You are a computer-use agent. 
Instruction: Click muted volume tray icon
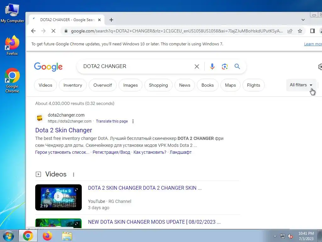(290, 236)
